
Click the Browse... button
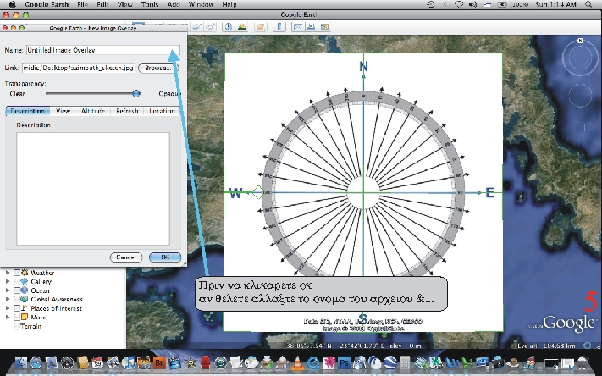point(158,68)
